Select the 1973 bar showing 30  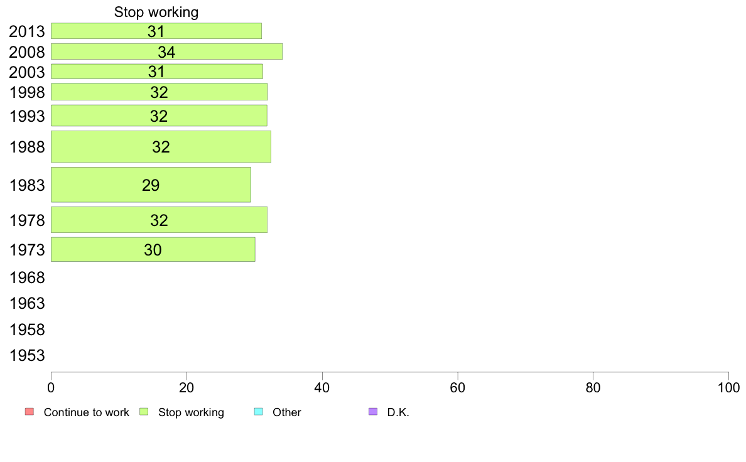[x=153, y=249]
